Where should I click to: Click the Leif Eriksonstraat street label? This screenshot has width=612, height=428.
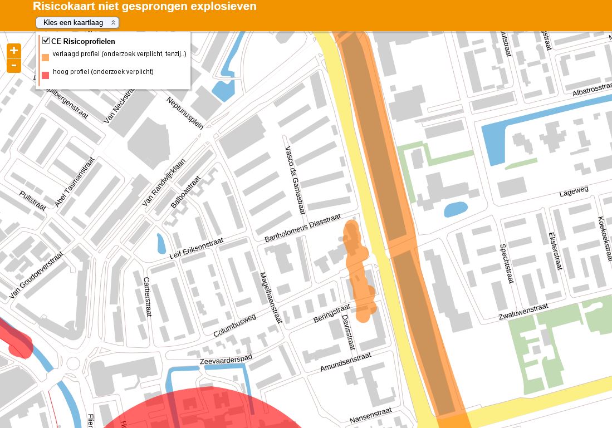click(197, 248)
